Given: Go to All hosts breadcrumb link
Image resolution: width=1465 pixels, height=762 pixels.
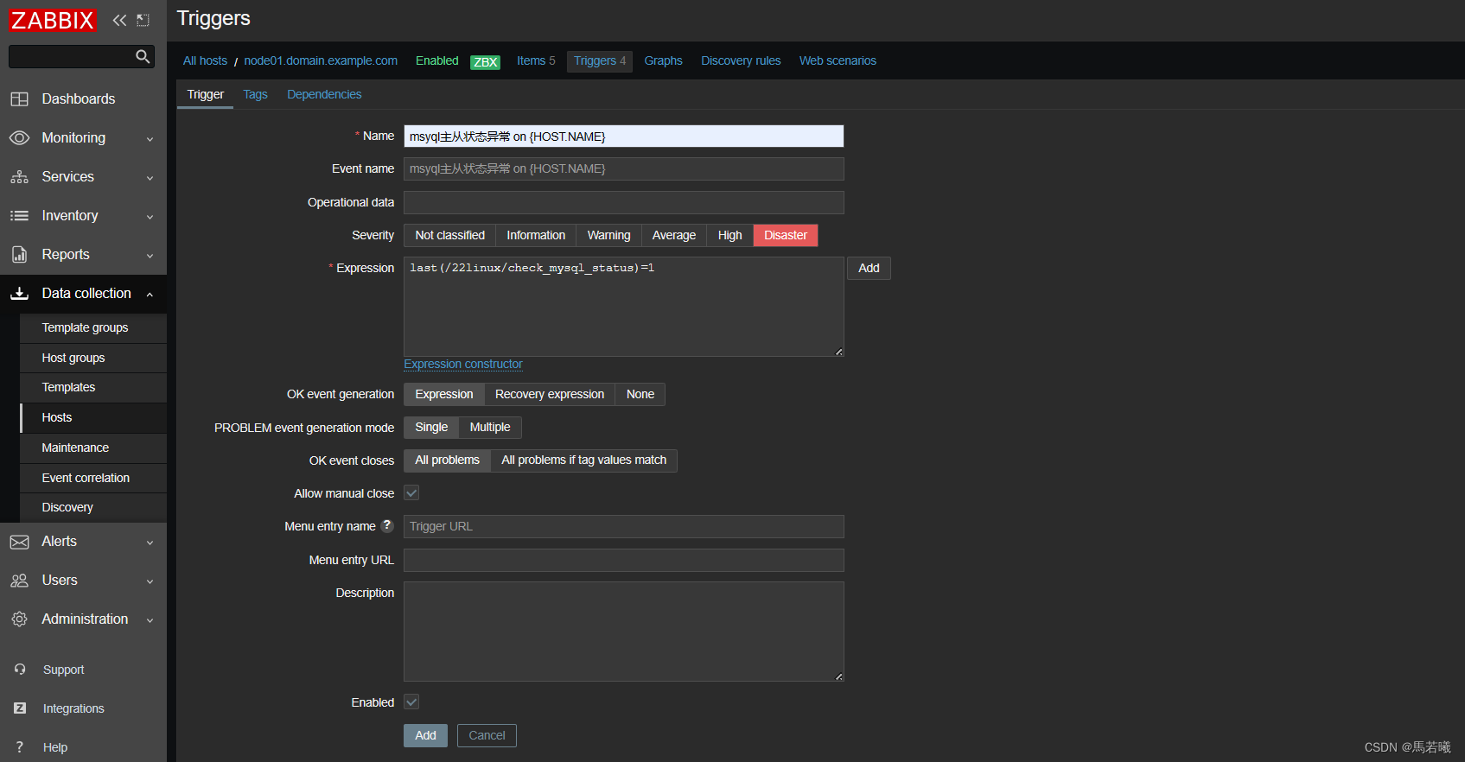Looking at the screenshot, I should point(205,60).
